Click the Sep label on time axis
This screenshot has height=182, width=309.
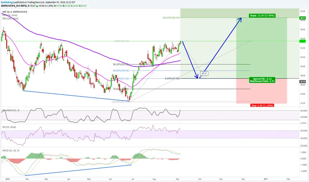[177, 179]
